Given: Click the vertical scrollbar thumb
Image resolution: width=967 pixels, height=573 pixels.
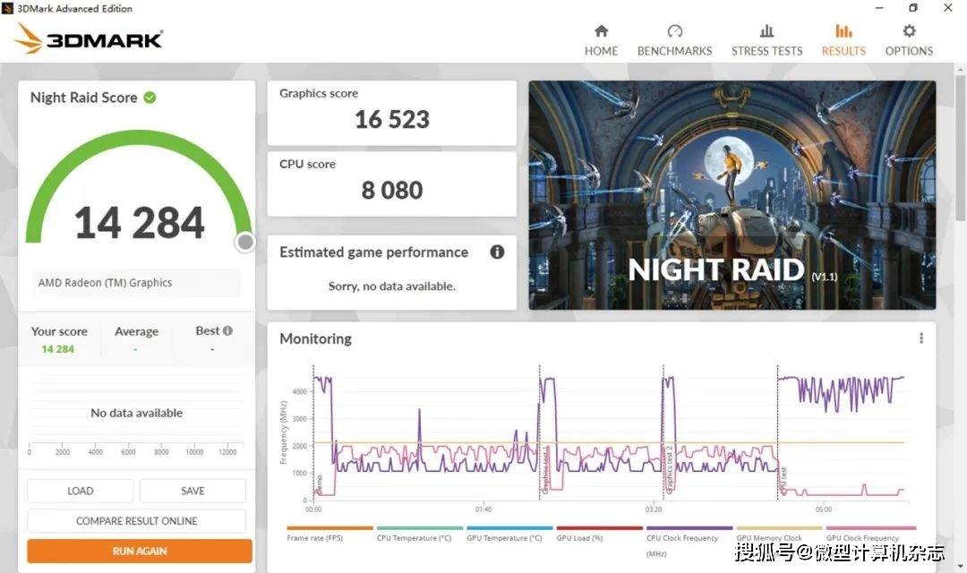Looking at the screenshot, I should tap(960, 147).
